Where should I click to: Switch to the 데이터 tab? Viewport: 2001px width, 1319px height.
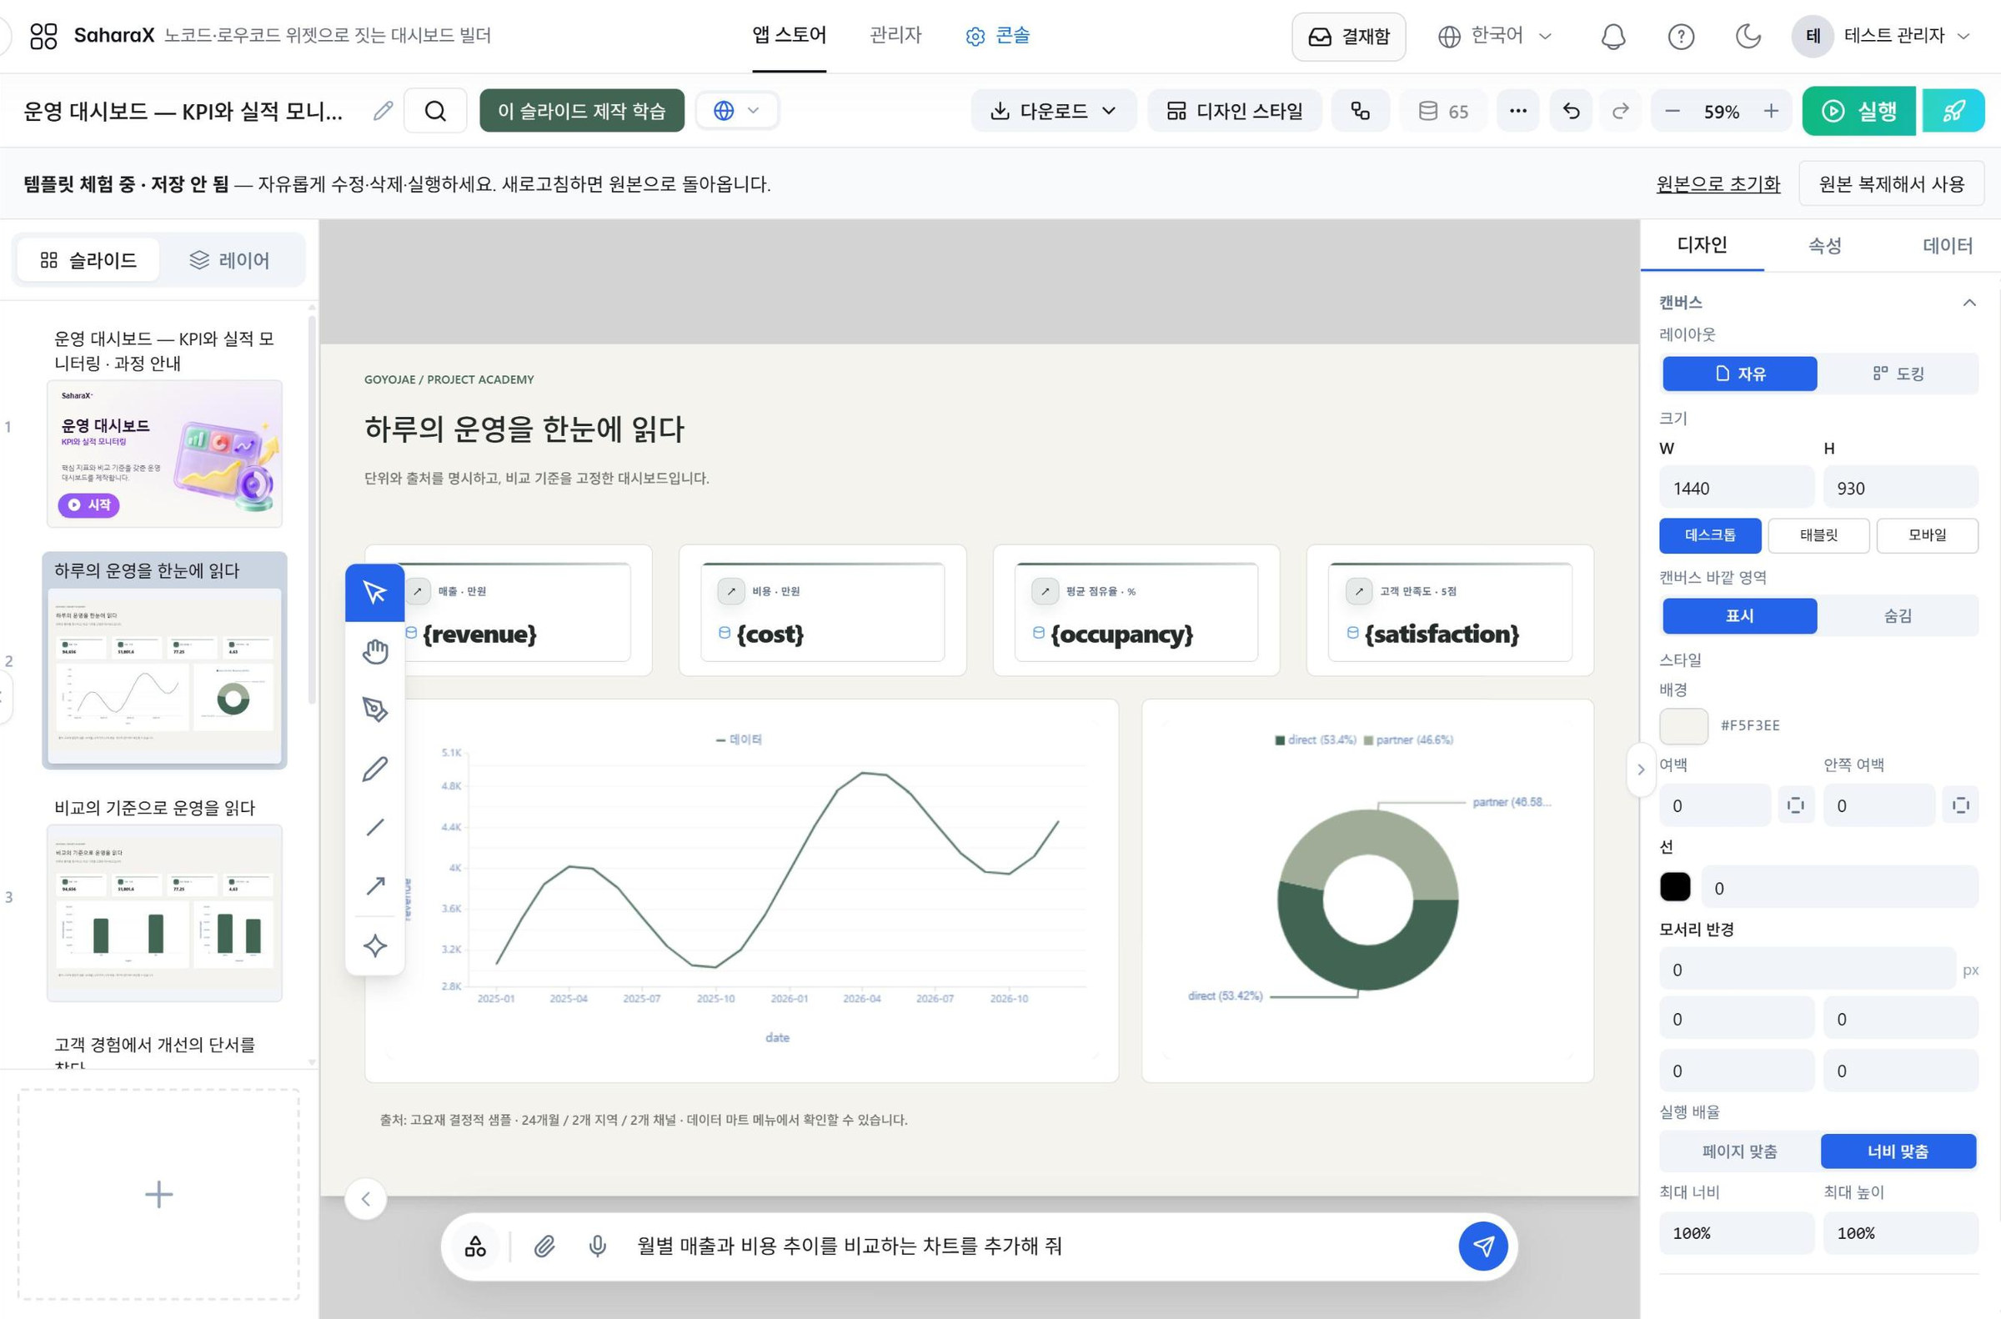(1947, 246)
